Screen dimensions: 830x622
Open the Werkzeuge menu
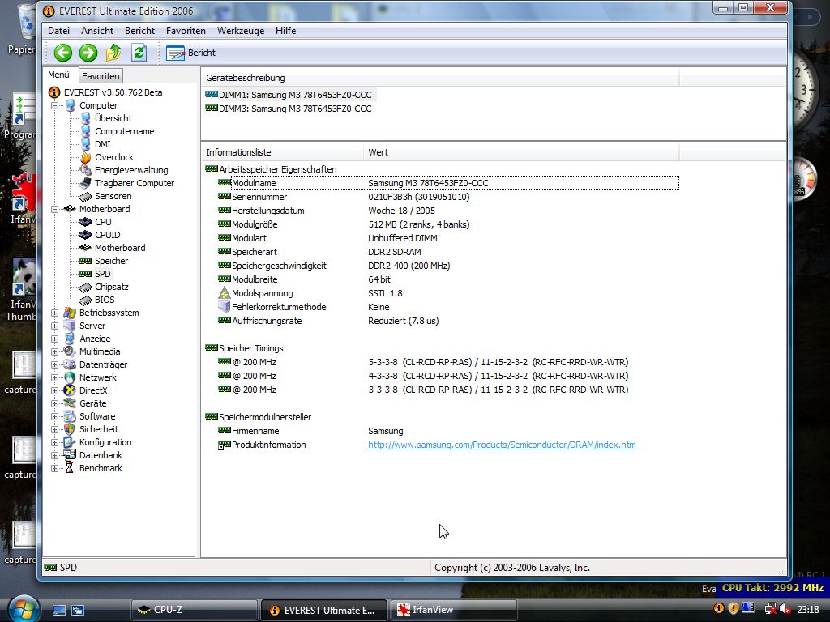(x=240, y=31)
